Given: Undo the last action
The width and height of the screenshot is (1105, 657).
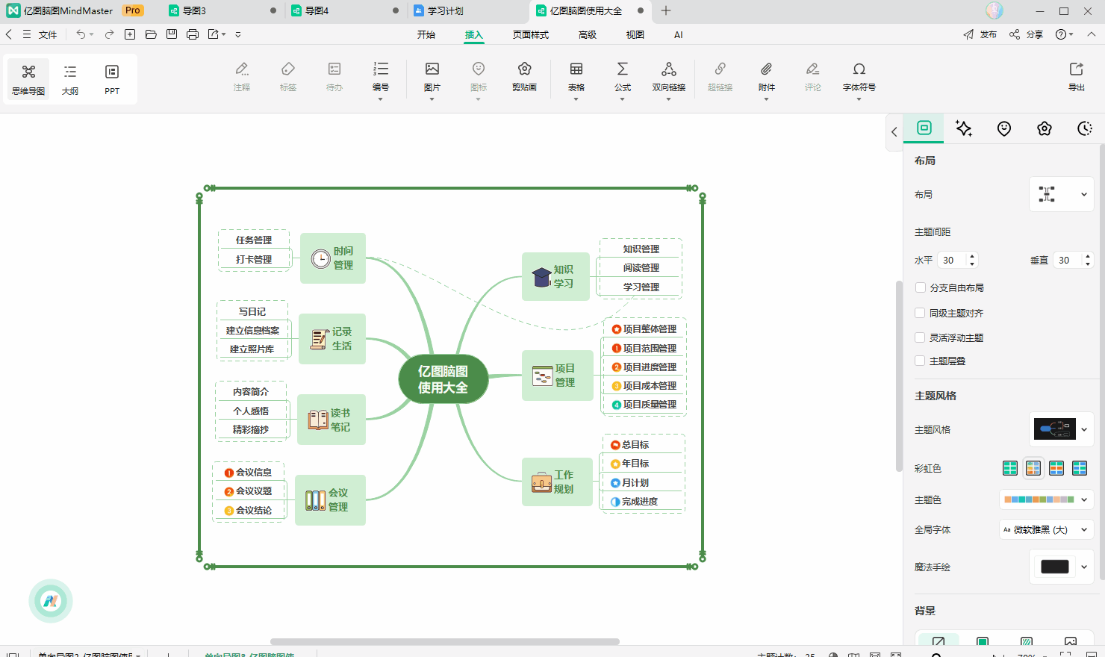Looking at the screenshot, I should (x=81, y=34).
